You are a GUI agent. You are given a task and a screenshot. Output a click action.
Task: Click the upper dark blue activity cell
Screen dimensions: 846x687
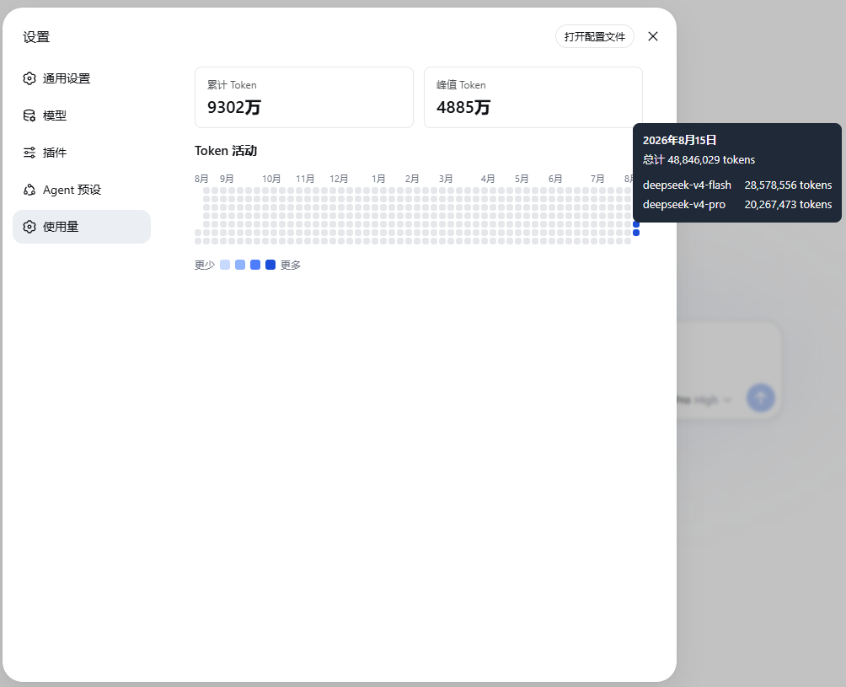coord(636,224)
